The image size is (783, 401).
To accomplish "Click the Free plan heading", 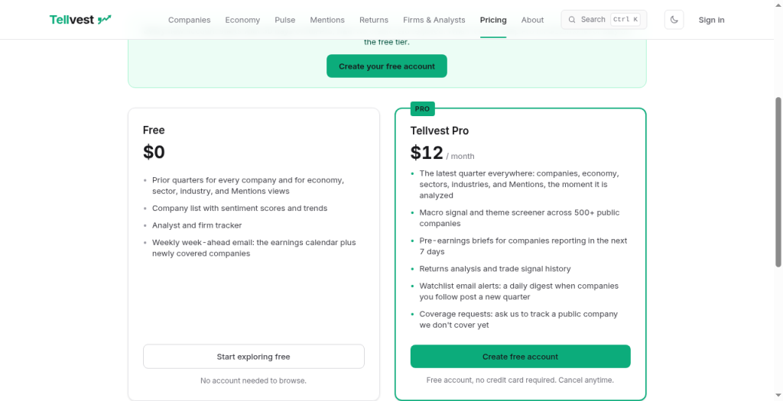I will click(154, 130).
